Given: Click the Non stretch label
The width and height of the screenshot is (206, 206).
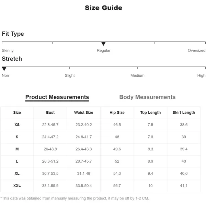Looking at the screenshot, I should tap(5, 76).
